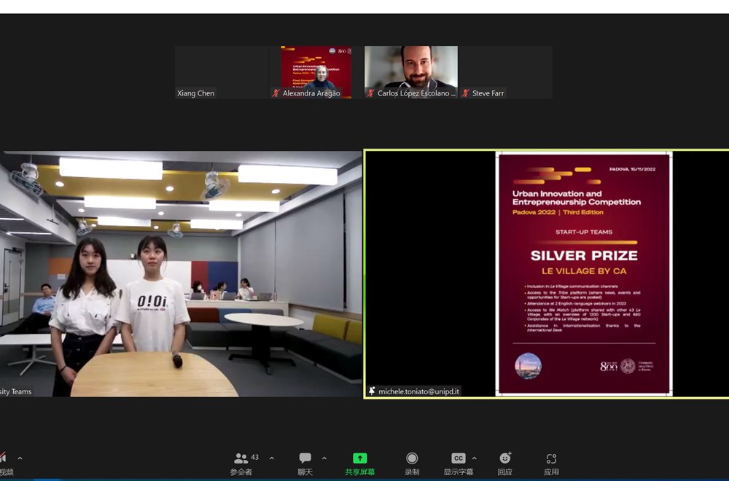
Task: Click the "PADOVA, 15/11/2022" date on the slide
Action: click(632, 169)
